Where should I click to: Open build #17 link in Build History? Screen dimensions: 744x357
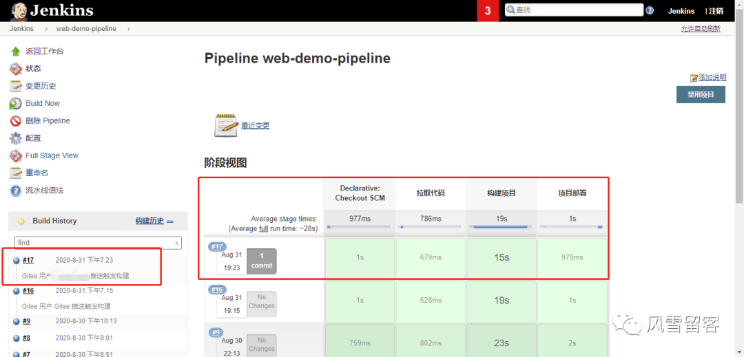pyautogui.click(x=28, y=260)
